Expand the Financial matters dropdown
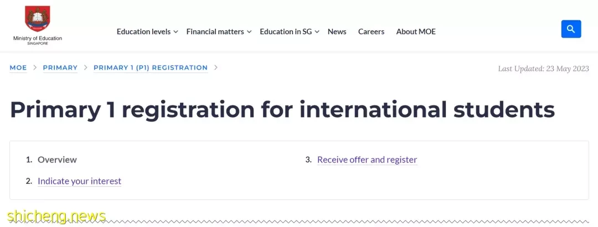This screenshot has height=227, width=598. click(219, 31)
